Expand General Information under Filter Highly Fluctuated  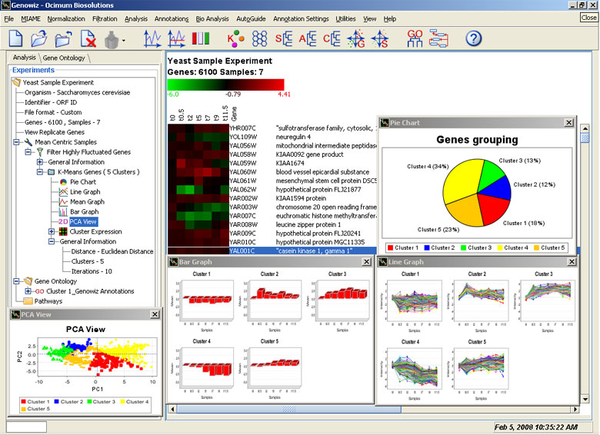[40, 162]
